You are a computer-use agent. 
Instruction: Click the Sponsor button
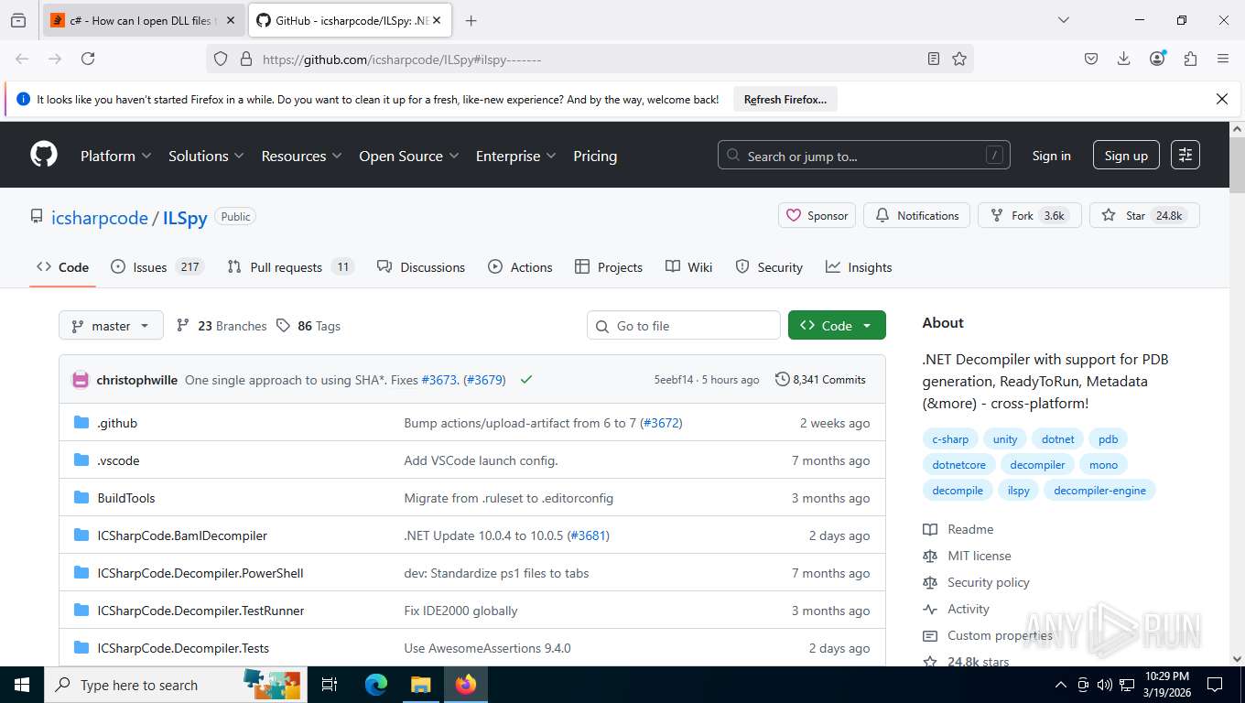(817, 216)
